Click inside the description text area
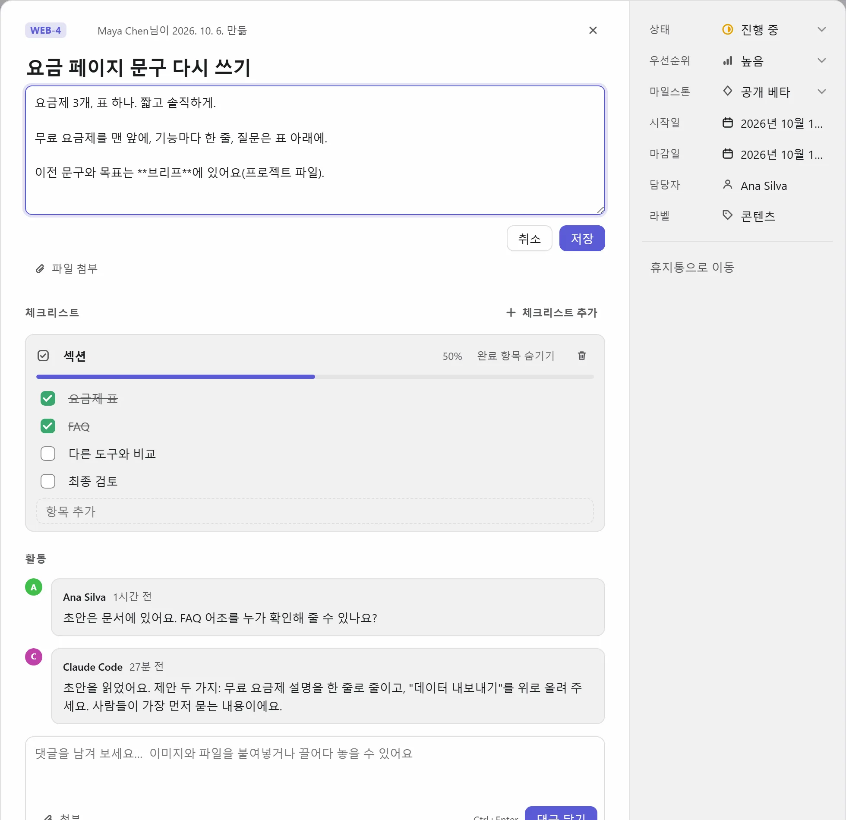 click(315, 150)
